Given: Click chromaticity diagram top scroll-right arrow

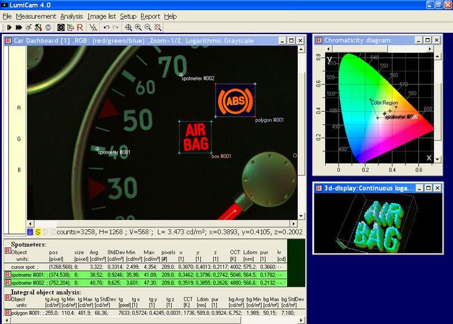Looking at the screenshot, I should [x=430, y=49].
